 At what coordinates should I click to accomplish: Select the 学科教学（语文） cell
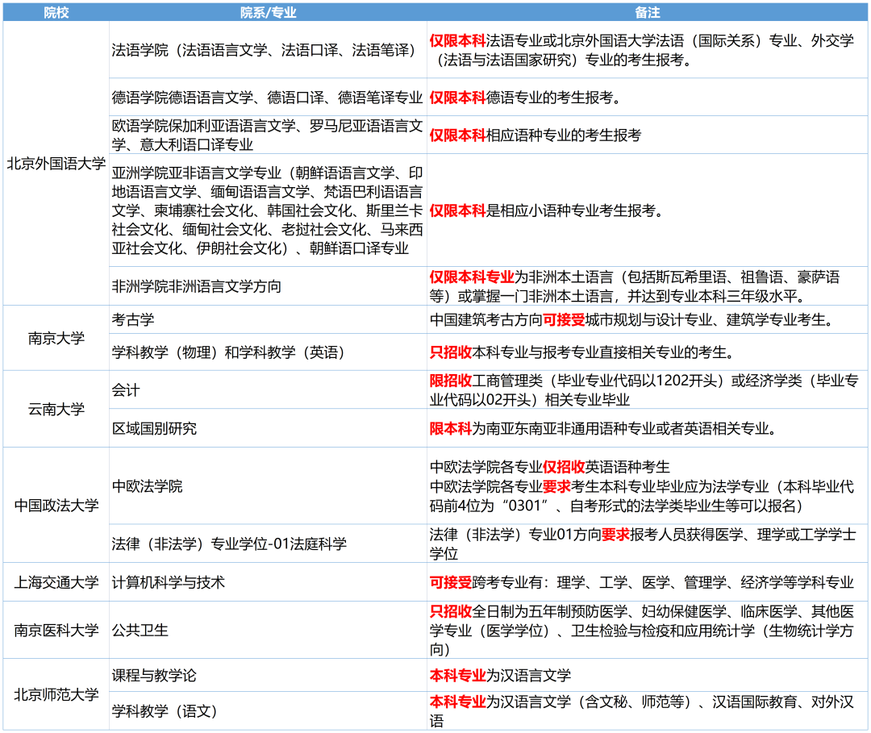(268, 710)
